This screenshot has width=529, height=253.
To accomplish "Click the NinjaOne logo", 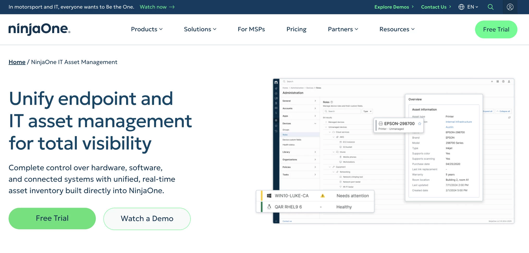I will (39, 29).
